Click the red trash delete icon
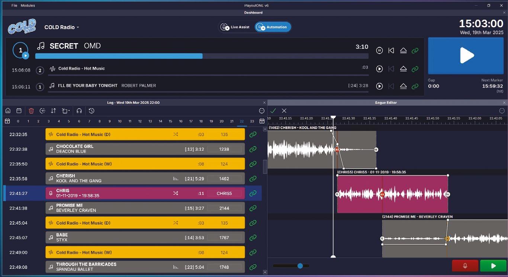This screenshot has width=508, height=277. tap(31, 111)
